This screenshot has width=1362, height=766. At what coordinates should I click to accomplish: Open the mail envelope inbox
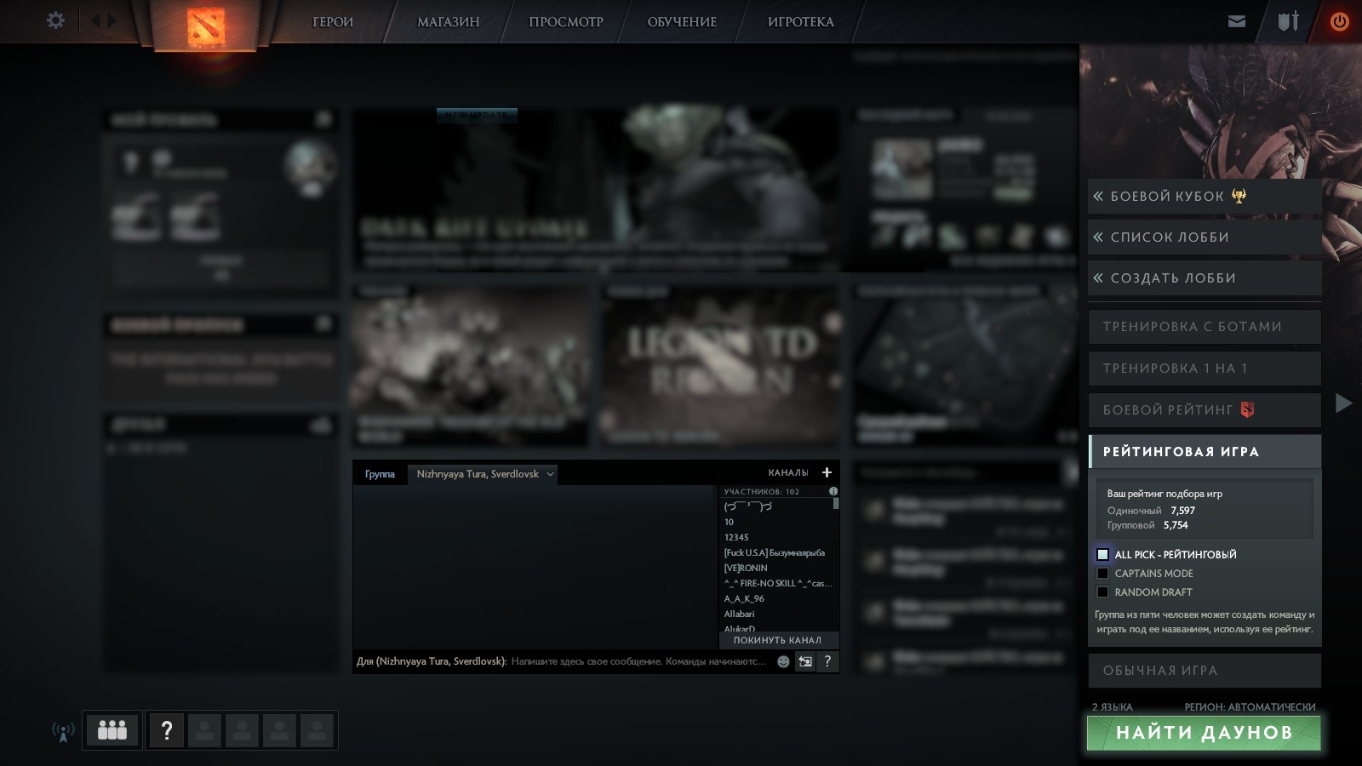(1237, 21)
